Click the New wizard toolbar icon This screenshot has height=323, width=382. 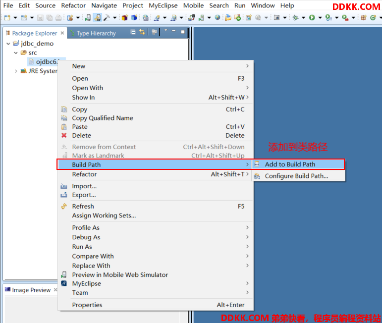coord(7,17)
